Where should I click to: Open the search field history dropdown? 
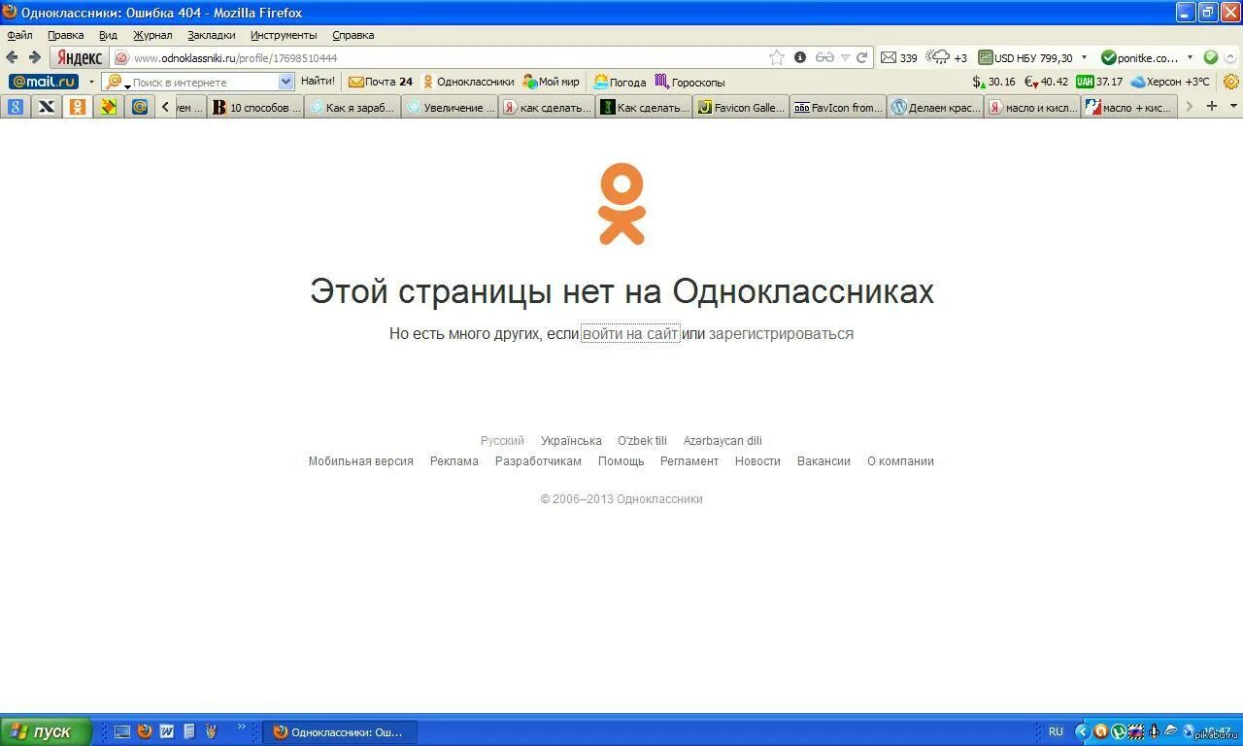pyautogui.click(x=286, y=83)
